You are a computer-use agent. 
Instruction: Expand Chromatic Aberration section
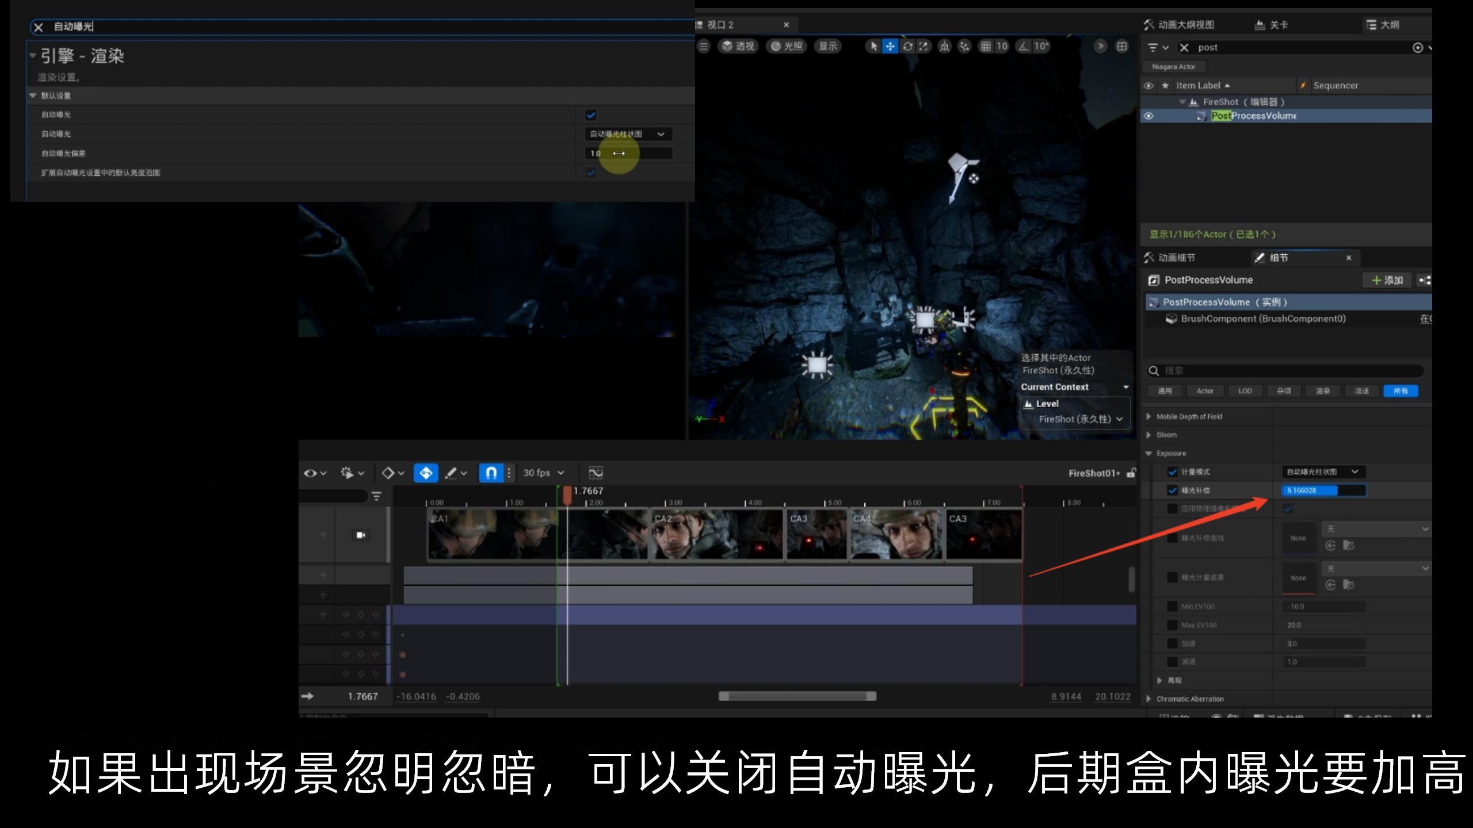(1148, 699)
